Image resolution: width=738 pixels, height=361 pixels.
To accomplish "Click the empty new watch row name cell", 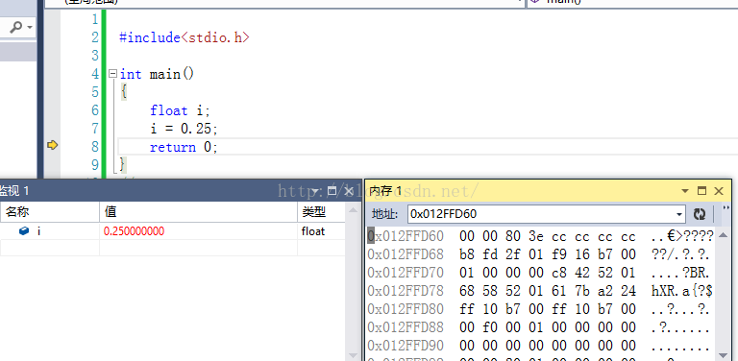I will [x=49, y=248].
